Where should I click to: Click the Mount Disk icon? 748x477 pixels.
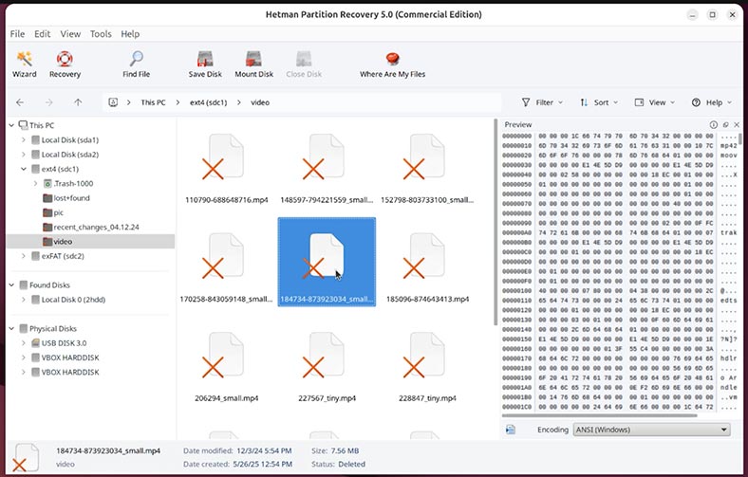pos(253,64)
